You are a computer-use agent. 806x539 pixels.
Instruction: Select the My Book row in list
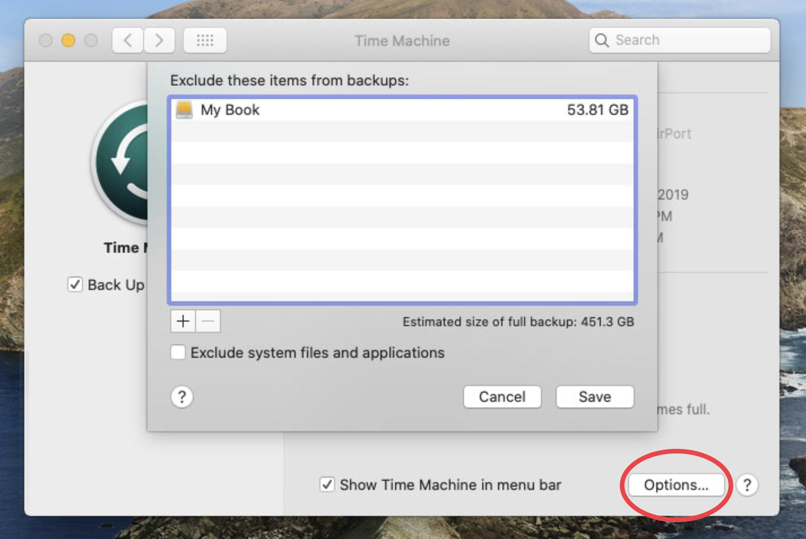click(394, 110)
